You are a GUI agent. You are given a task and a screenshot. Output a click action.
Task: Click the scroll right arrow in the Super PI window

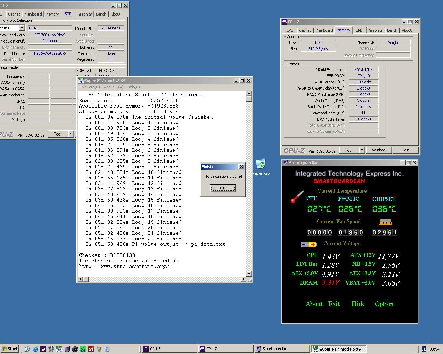[x=243, y=279]
